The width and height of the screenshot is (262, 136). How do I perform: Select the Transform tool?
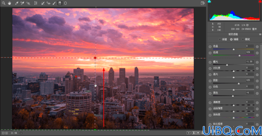pos(36,3)
